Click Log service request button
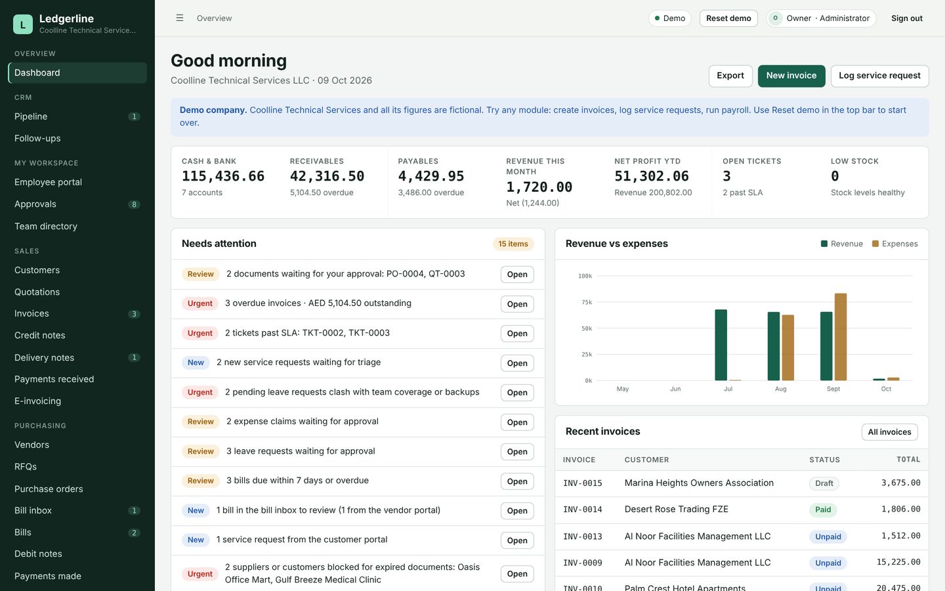The image size is (945, 591). click(x=879, y=76)
